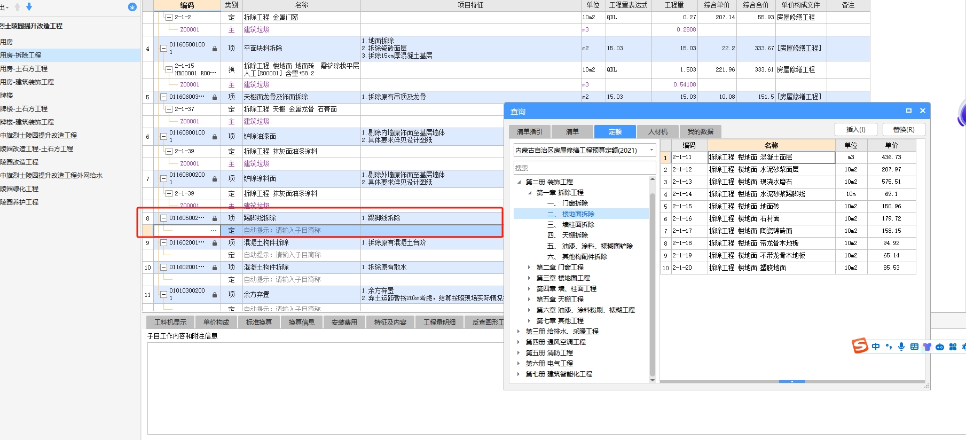Click the blue move-down arrow icon
Viewport: 966px width, 440px height.
29,7
